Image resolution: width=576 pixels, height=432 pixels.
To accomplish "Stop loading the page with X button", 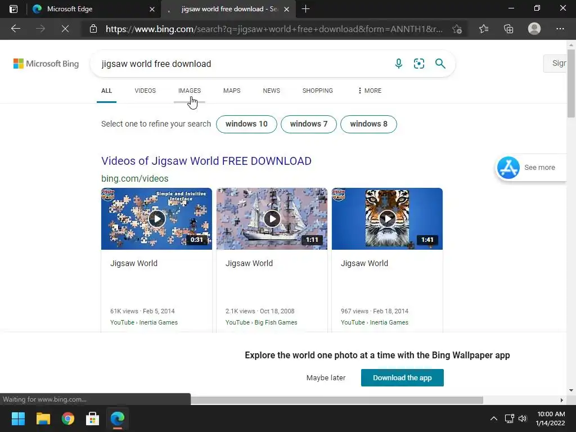I will tap(65, 29).
